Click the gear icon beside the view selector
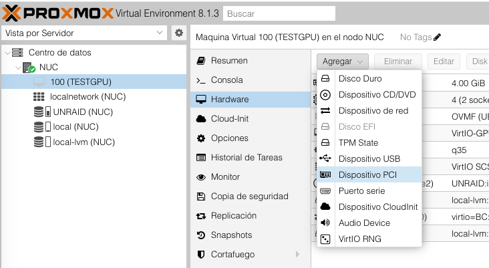Screen dimensions: 489x268 (x=179, y=33)
